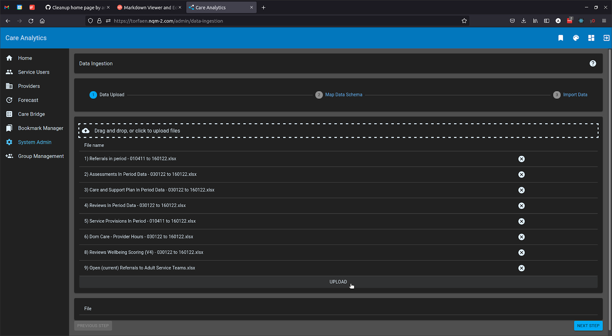Open the Pocket save icon
Image resolution: width=612 pixels, height=336 pixels.
[512, 21]
